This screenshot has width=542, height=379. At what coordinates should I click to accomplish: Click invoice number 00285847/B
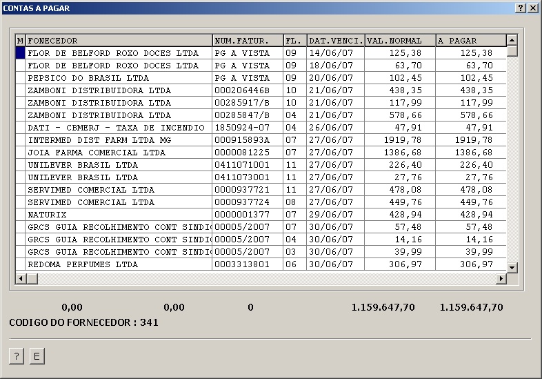pos(242,115)
